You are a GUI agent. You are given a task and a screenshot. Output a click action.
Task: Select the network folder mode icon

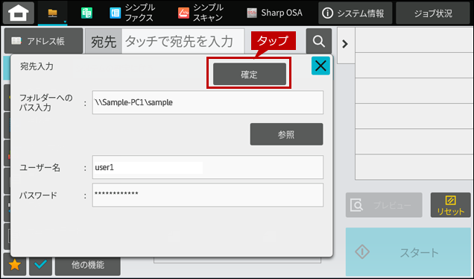pyautogui.click(x=53, y=13)
